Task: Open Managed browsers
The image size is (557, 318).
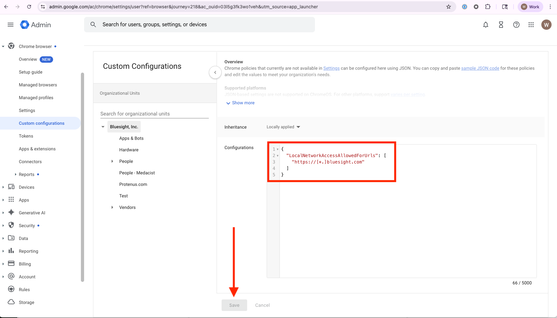Action: pos(38,85)
